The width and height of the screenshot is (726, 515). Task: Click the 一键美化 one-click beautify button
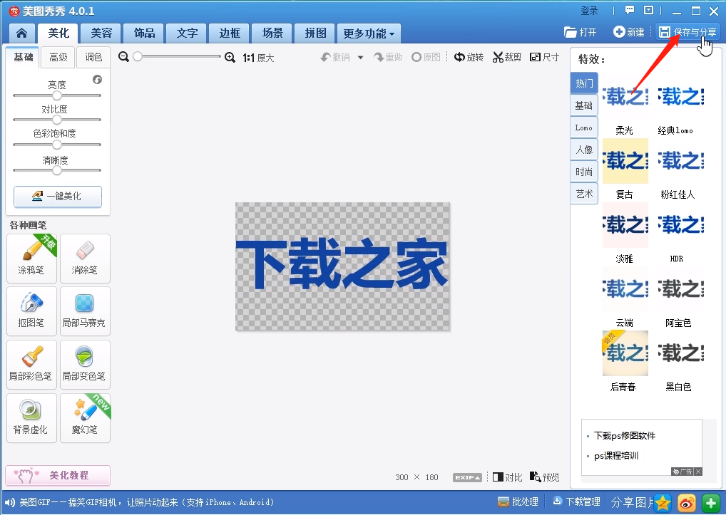click(x=57, y=197)
